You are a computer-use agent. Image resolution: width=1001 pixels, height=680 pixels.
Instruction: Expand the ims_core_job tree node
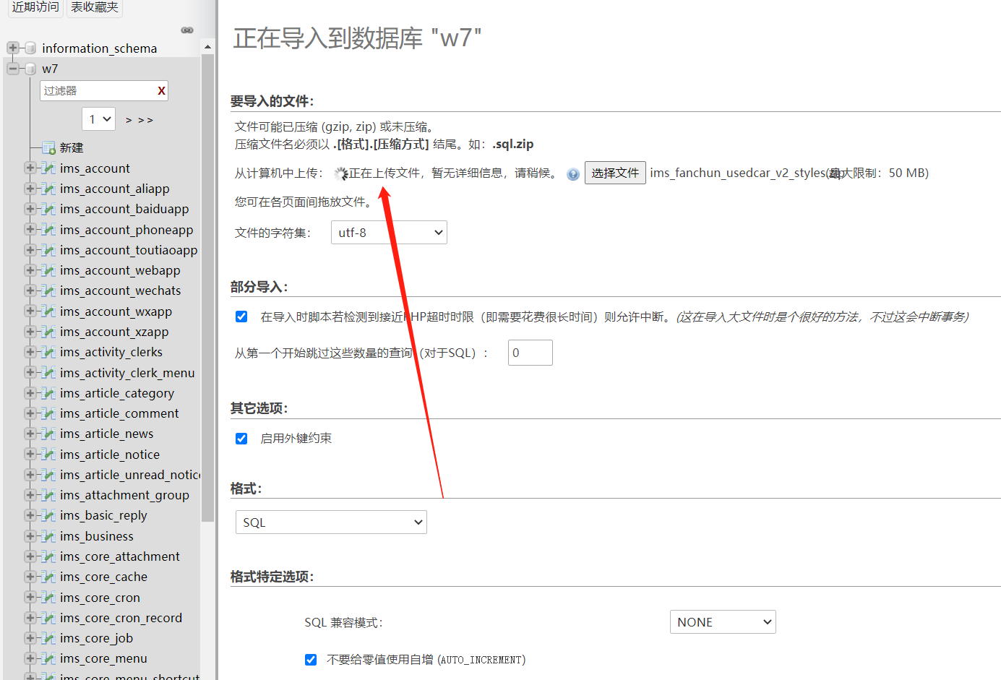30,638
